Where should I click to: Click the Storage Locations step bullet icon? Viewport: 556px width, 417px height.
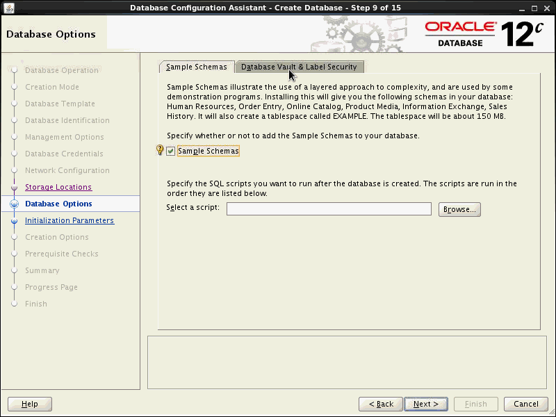click(x=14, y=187)
